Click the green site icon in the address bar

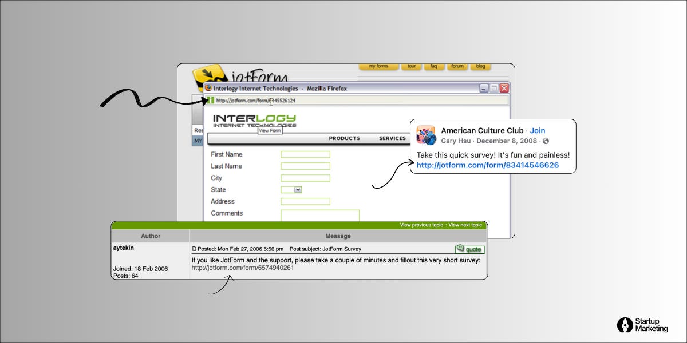click(x=210, y=100)
